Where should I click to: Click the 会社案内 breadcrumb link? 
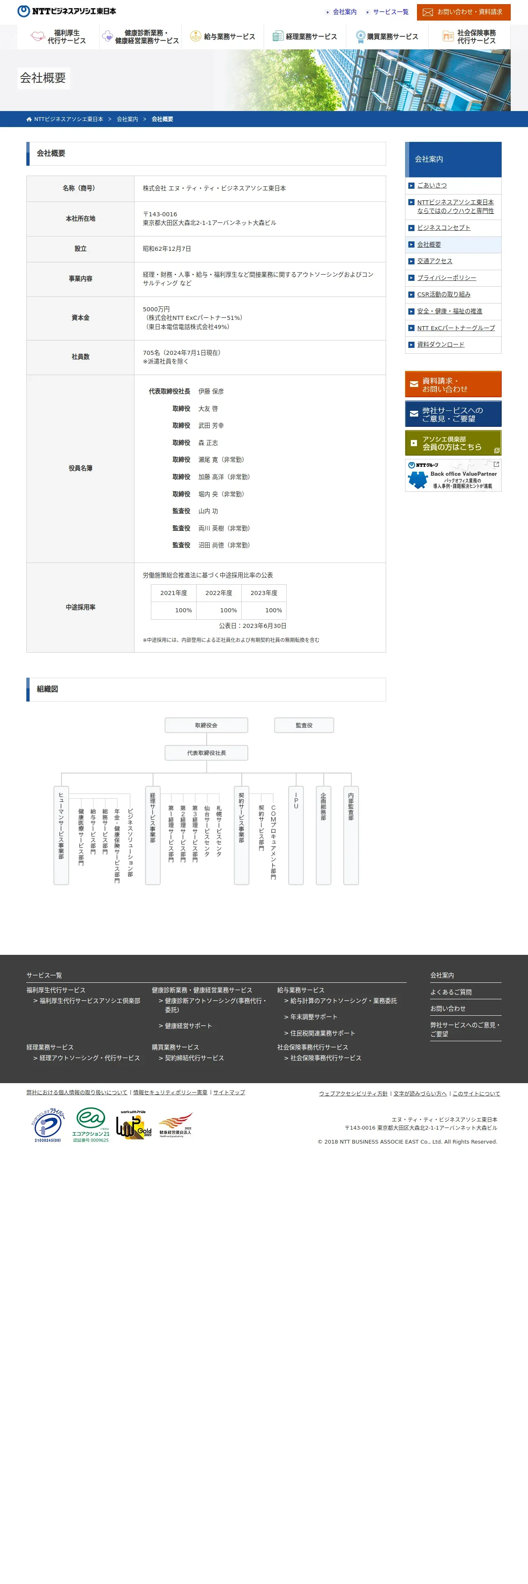click(x=127, y=119)
